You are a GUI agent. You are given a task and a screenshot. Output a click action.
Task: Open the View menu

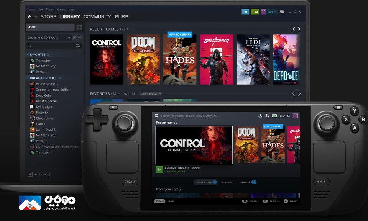(40, 10)
